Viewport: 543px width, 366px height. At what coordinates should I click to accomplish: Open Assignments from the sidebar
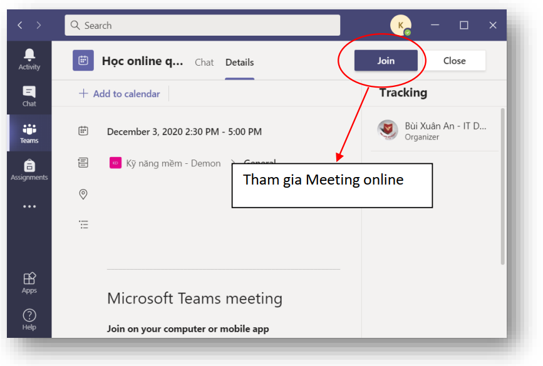[29, 170]
